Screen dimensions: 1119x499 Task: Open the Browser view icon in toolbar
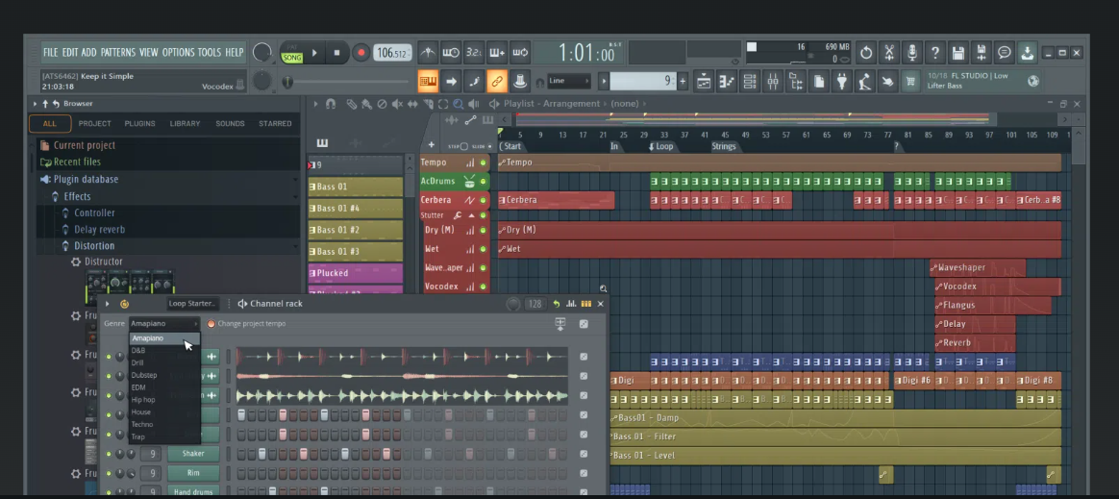pyautogui.click(x=796, y=82)
